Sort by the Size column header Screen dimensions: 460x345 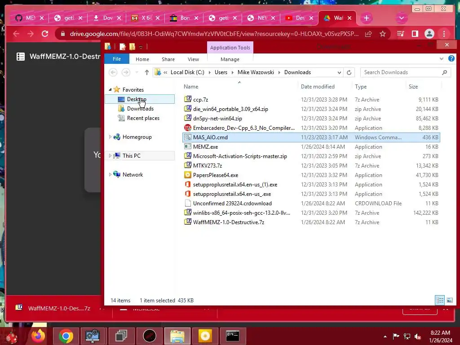(x=413, y=87)
